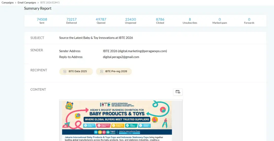The image size is (274, 141).
Task: Click the contact icon in IBTE Data 2025 chip
Action: [x=65, y=71]
